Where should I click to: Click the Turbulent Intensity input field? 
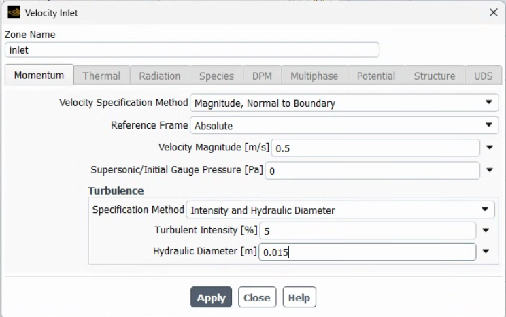coord(367,231)
